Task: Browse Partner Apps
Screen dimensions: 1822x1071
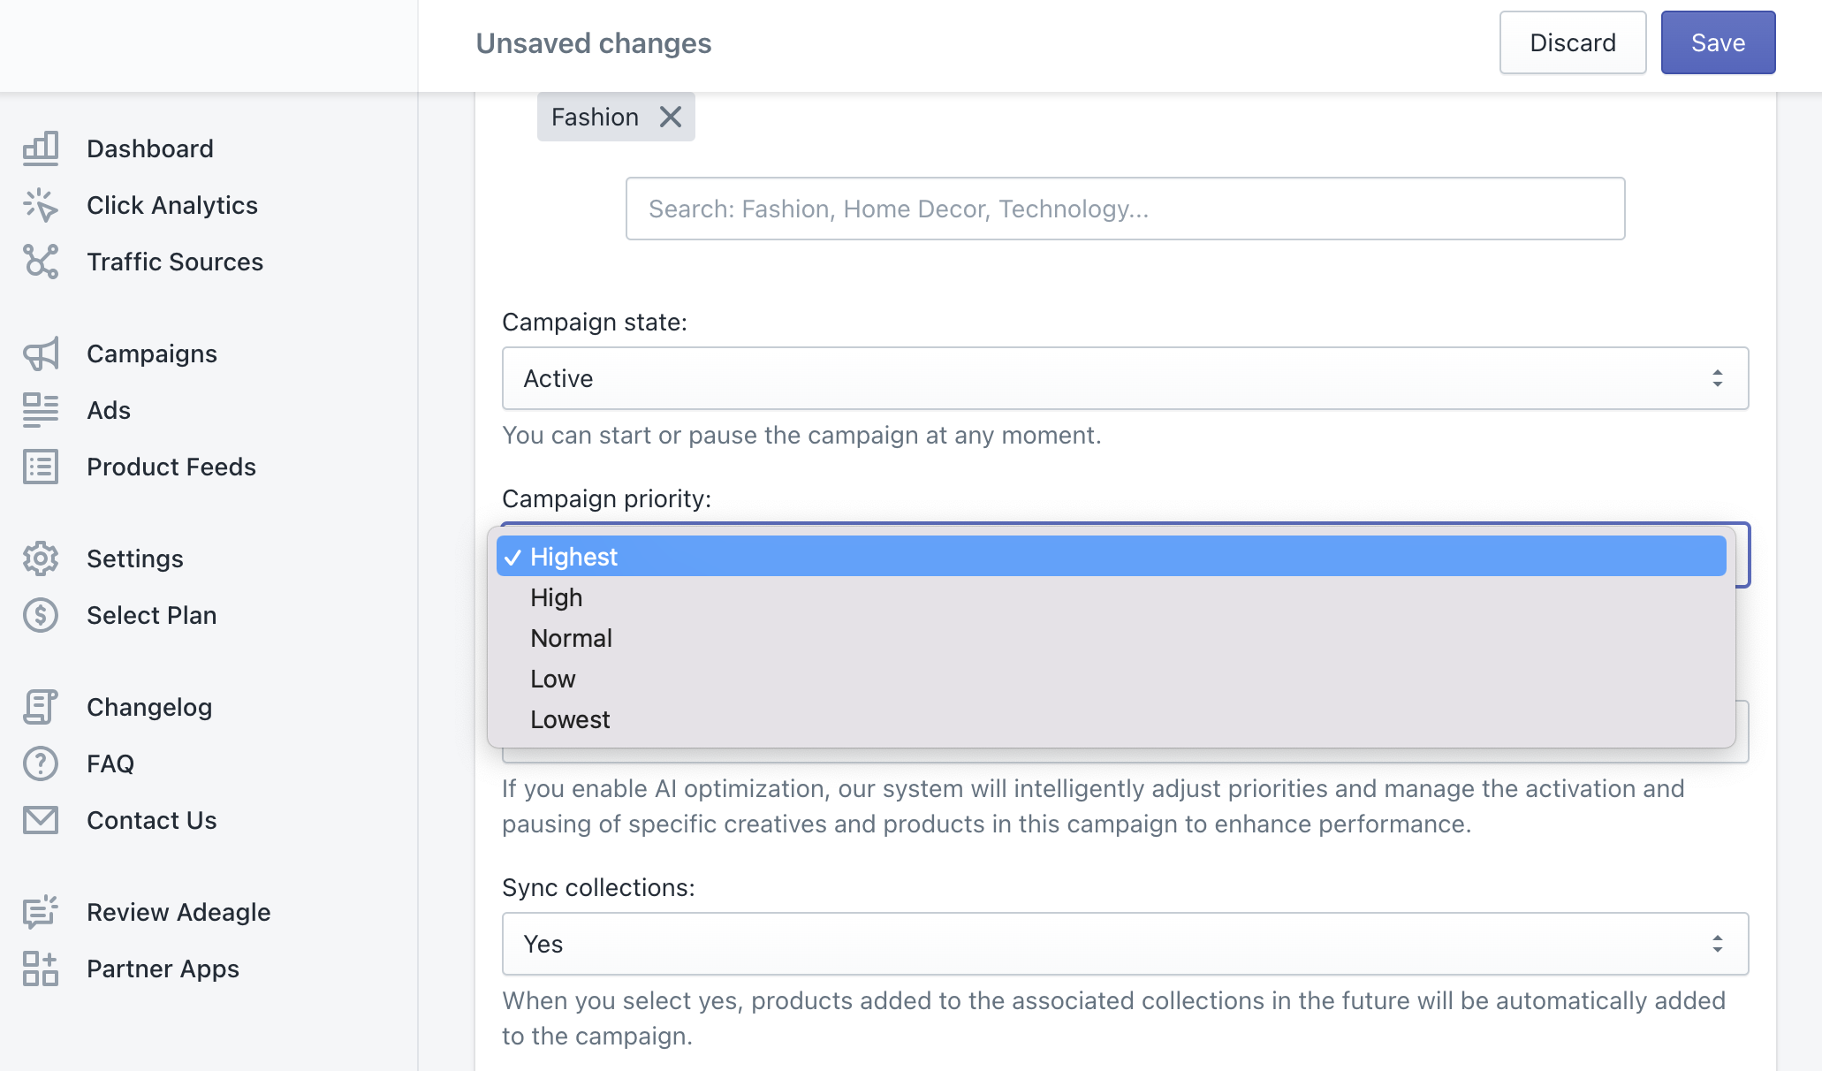Action: (x=163, y=968)
